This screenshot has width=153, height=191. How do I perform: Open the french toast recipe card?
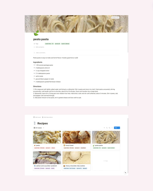pos(76,140)
